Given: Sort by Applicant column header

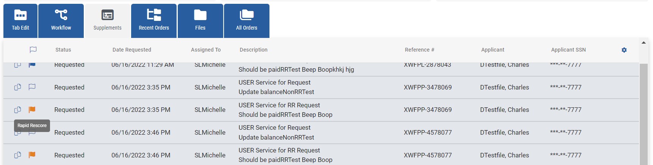Looking at the screenshot, I should (493, 50).
